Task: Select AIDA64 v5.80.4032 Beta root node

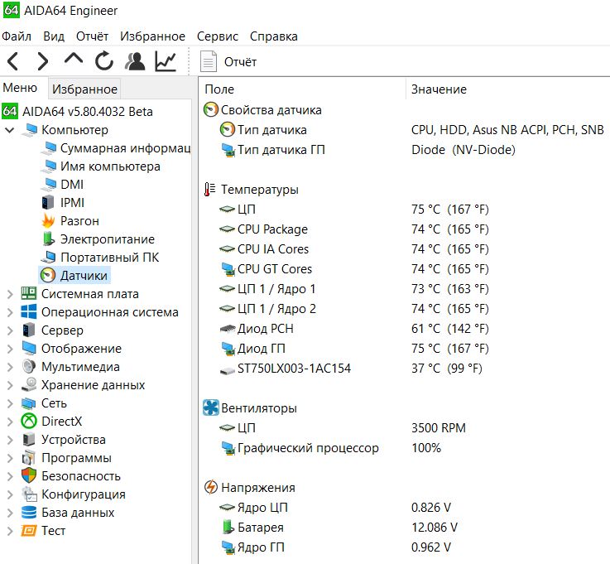Action: (87, 111)
